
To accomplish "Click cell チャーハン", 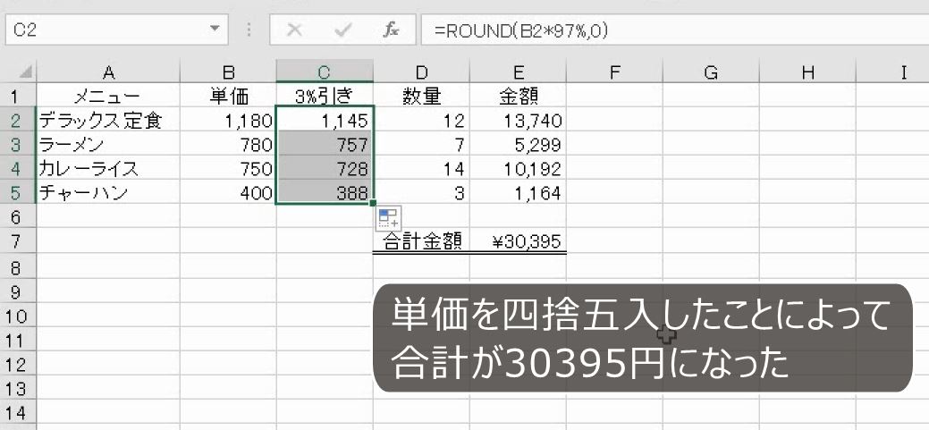I will (x=108, y=193).
